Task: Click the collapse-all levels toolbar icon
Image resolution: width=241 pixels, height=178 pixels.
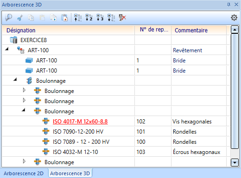Action: pyautogui.click(x=78, y=18)
